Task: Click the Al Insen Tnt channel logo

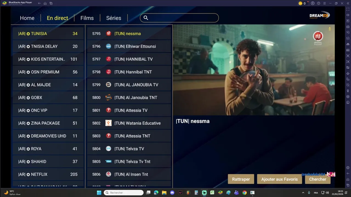Action: point(109,174)
